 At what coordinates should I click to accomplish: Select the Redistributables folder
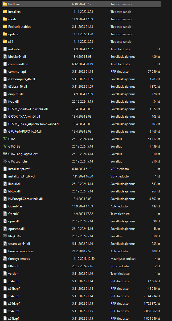coord(19,27)
